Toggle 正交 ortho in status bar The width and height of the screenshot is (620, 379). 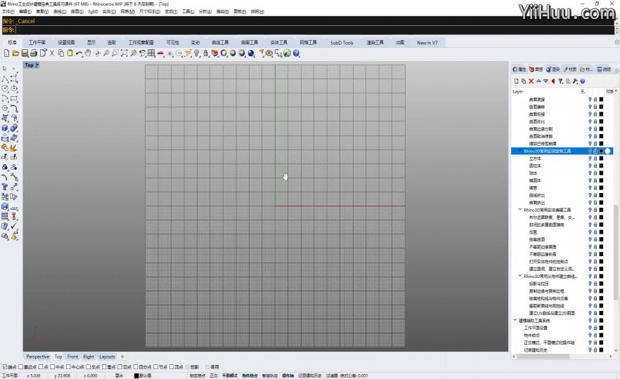214,376
